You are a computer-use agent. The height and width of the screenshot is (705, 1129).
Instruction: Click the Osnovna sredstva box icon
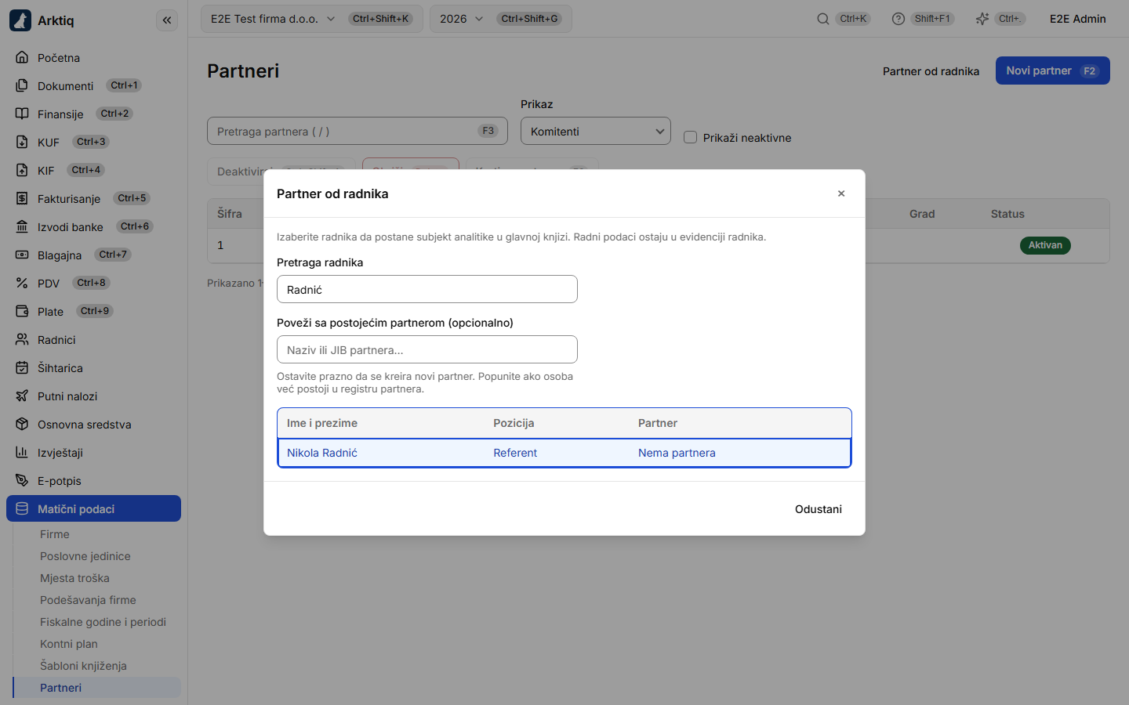(22, 424)
